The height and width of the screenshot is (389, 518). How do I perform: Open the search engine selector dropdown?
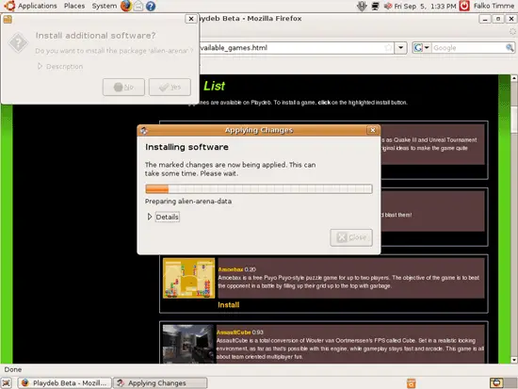pos(422,48)
